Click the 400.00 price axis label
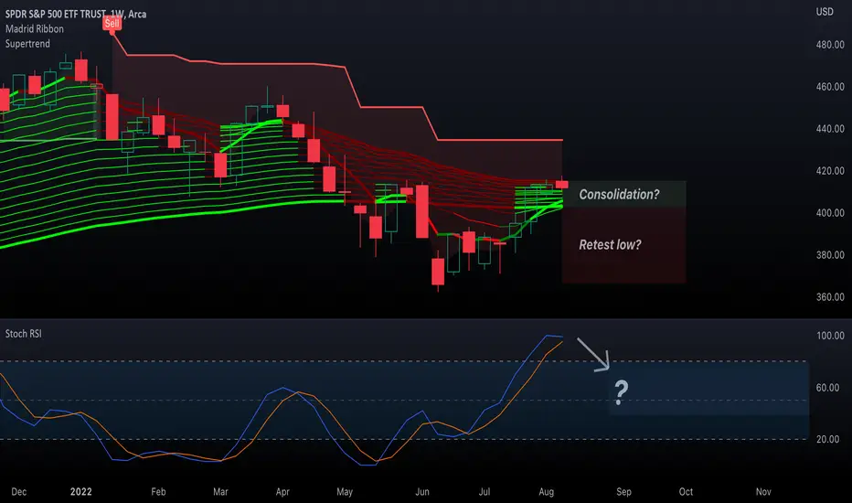Image resolution: width=852 pixels, height=503 pixels. (830, 212)
